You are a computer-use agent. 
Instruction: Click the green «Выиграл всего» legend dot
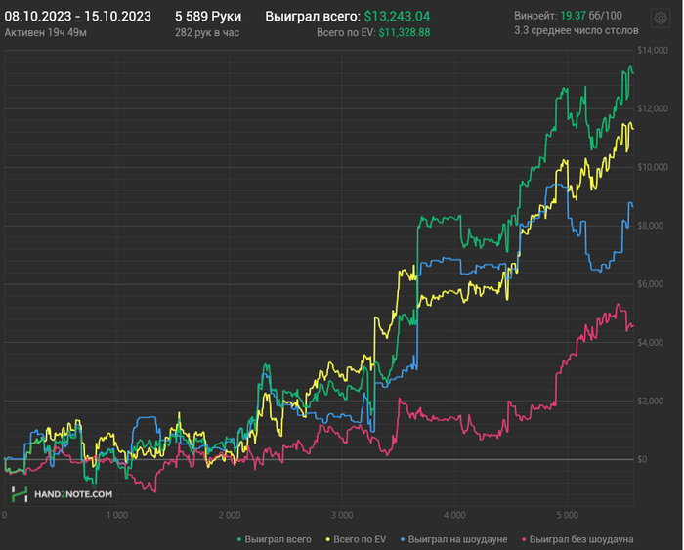[239, 540]
